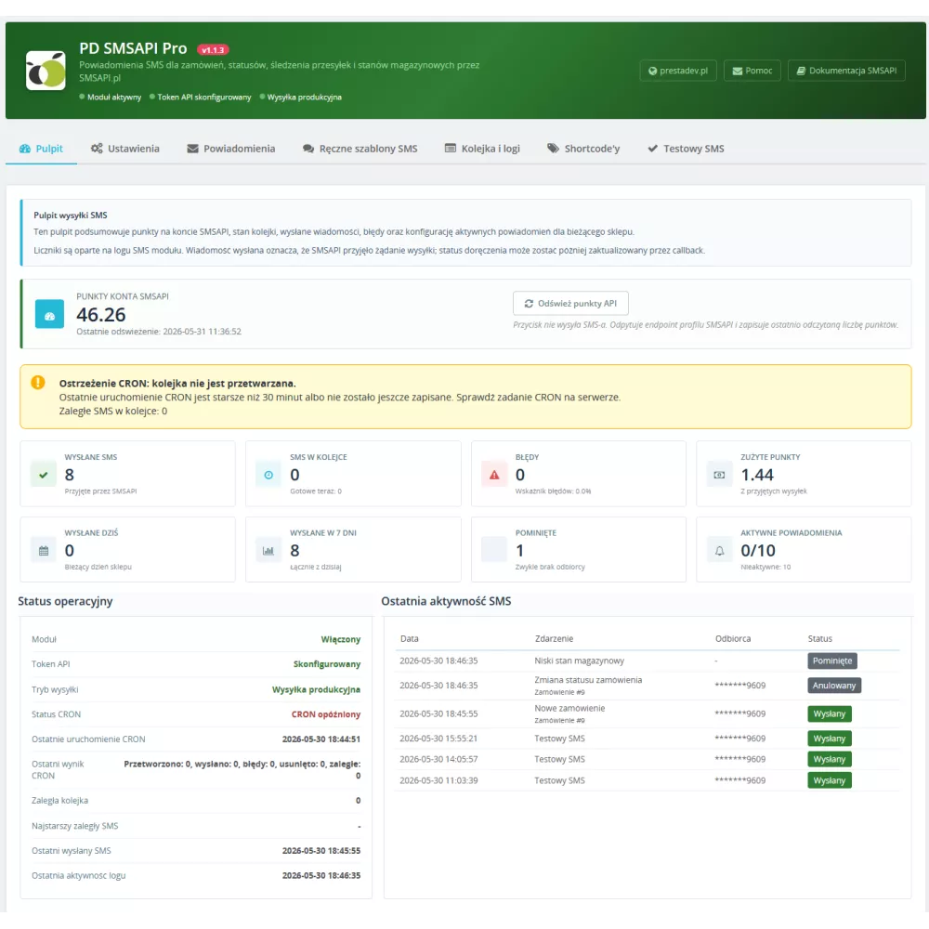The height and width of the screenshot is (929, 929).
Task: Click the Zdarzenie column header
Action: coord(554,639)
